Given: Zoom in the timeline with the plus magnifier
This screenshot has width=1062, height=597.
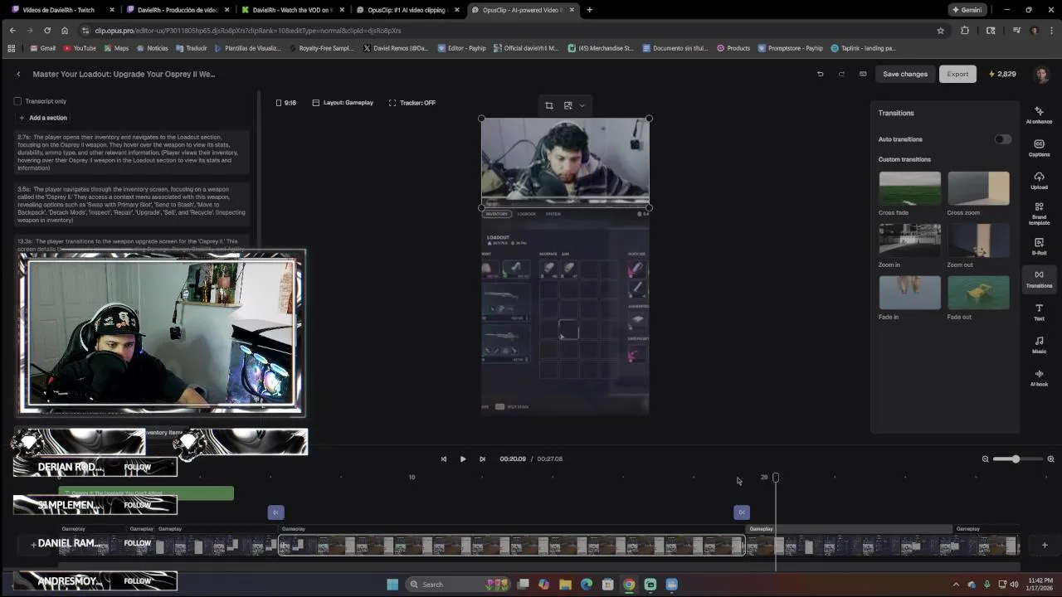Looking at the screenshot, I should click(x=1050, y=459).
